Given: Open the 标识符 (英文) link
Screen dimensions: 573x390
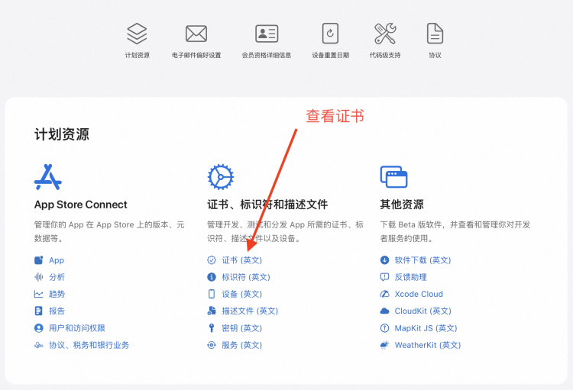Looking at the screenshot, I should point(245,277).
